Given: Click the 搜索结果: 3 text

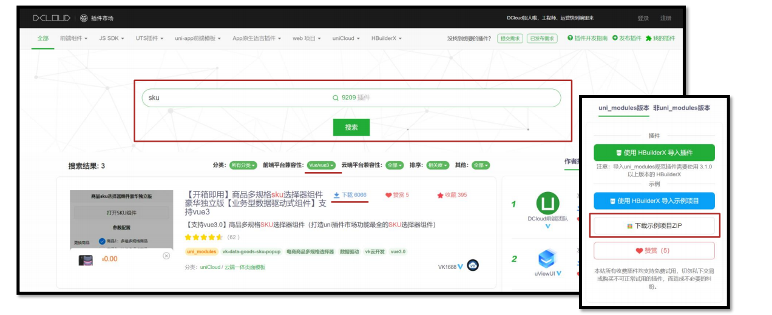Looking at the screenshot, I should (87, 166).
